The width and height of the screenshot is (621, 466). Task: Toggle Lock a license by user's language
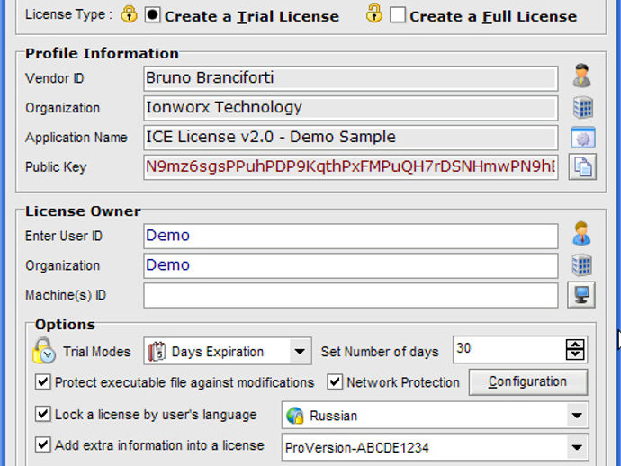(43, 414)
